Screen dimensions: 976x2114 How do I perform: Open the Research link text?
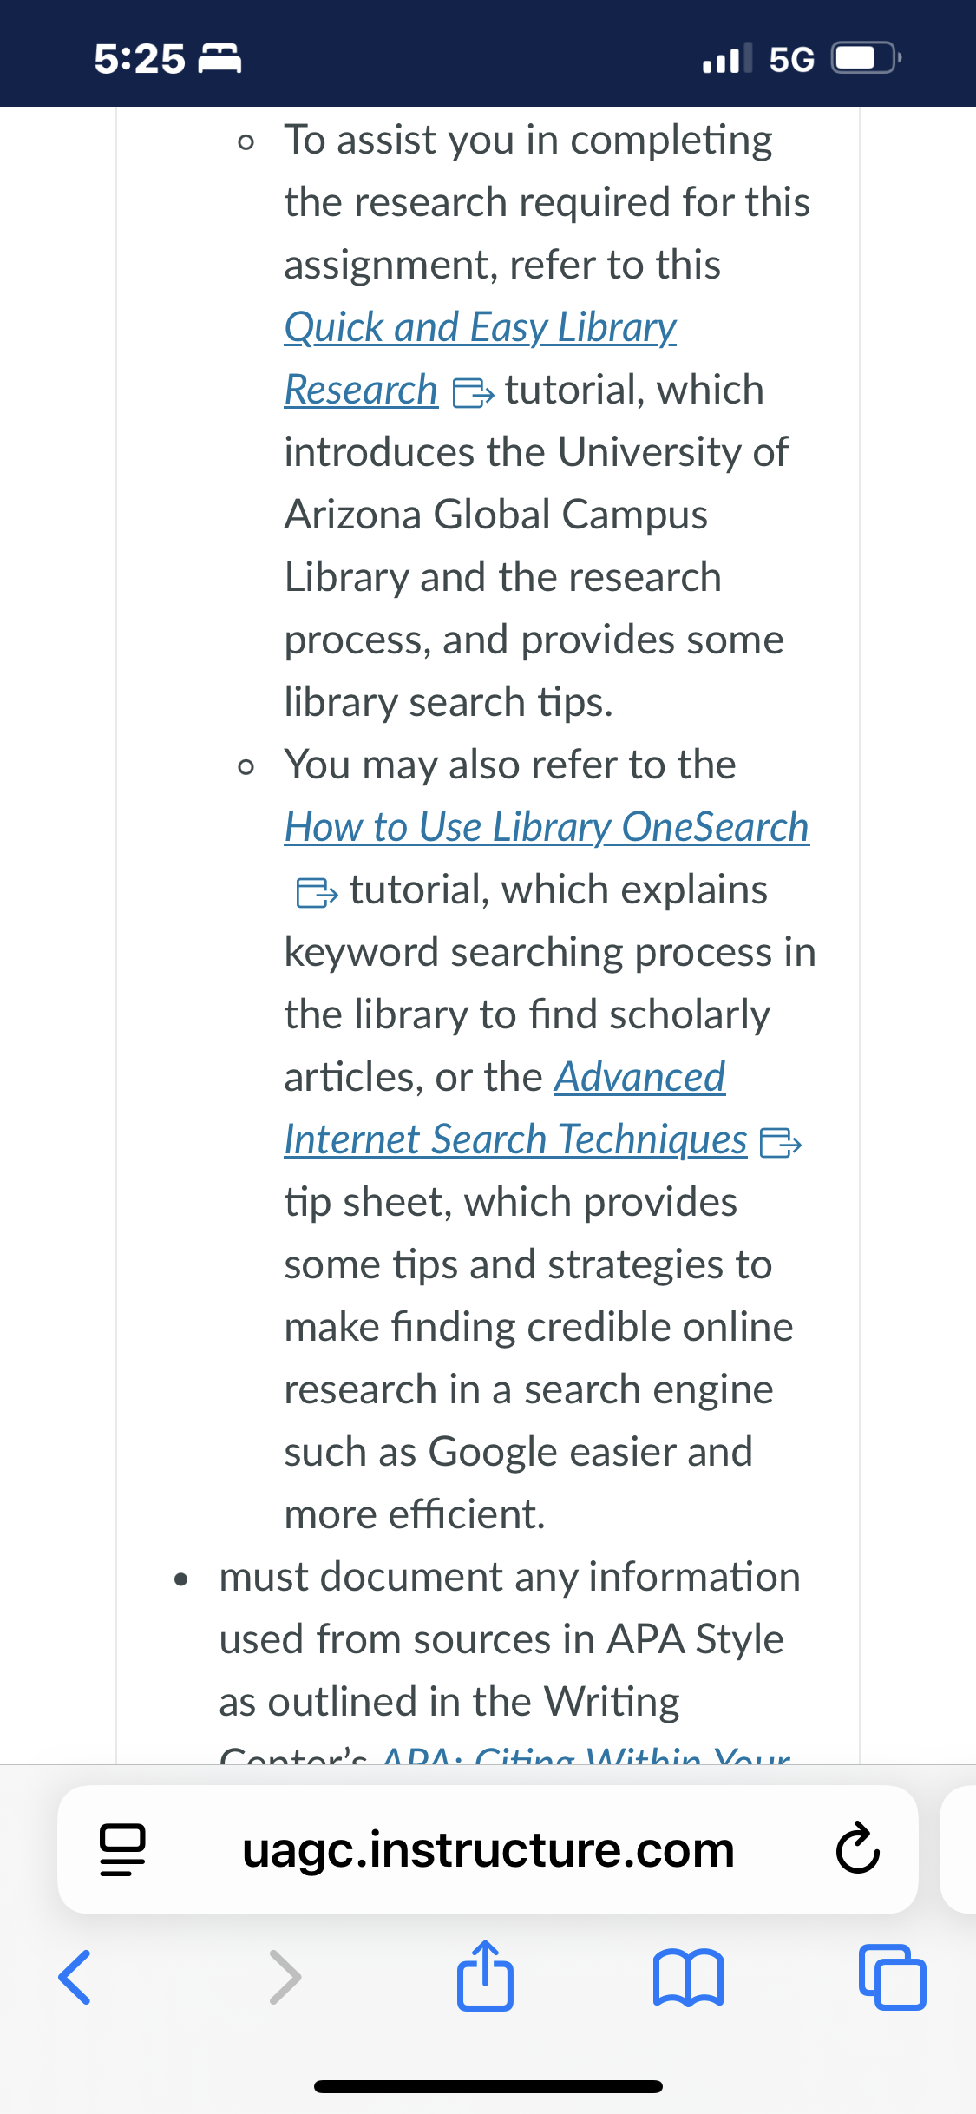[361, 390]
